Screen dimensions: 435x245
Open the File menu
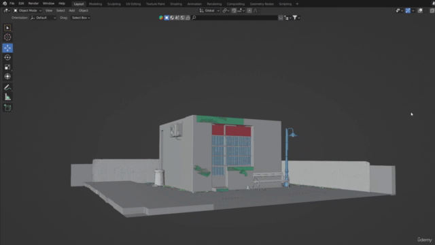12,3
